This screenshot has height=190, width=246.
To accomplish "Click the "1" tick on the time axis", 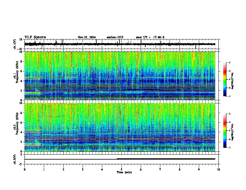I will point(44,170).
